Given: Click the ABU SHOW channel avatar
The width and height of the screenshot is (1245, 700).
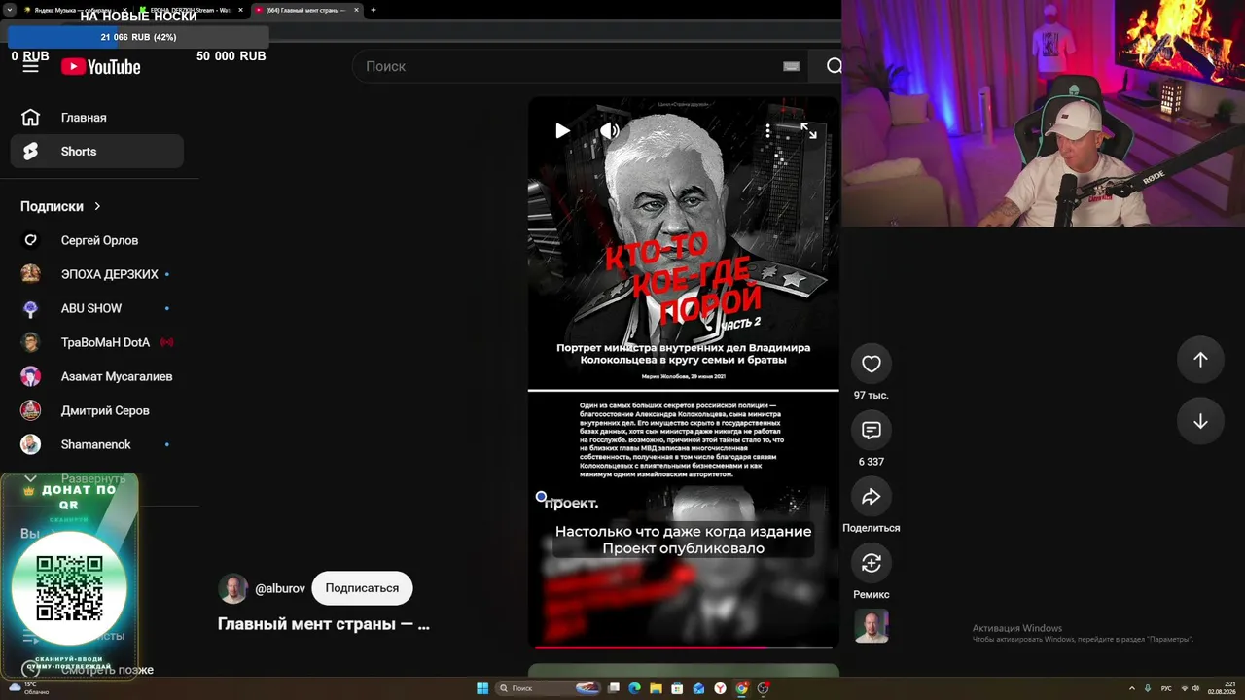Looking at the screenshot, I should (x=31, y=308).
